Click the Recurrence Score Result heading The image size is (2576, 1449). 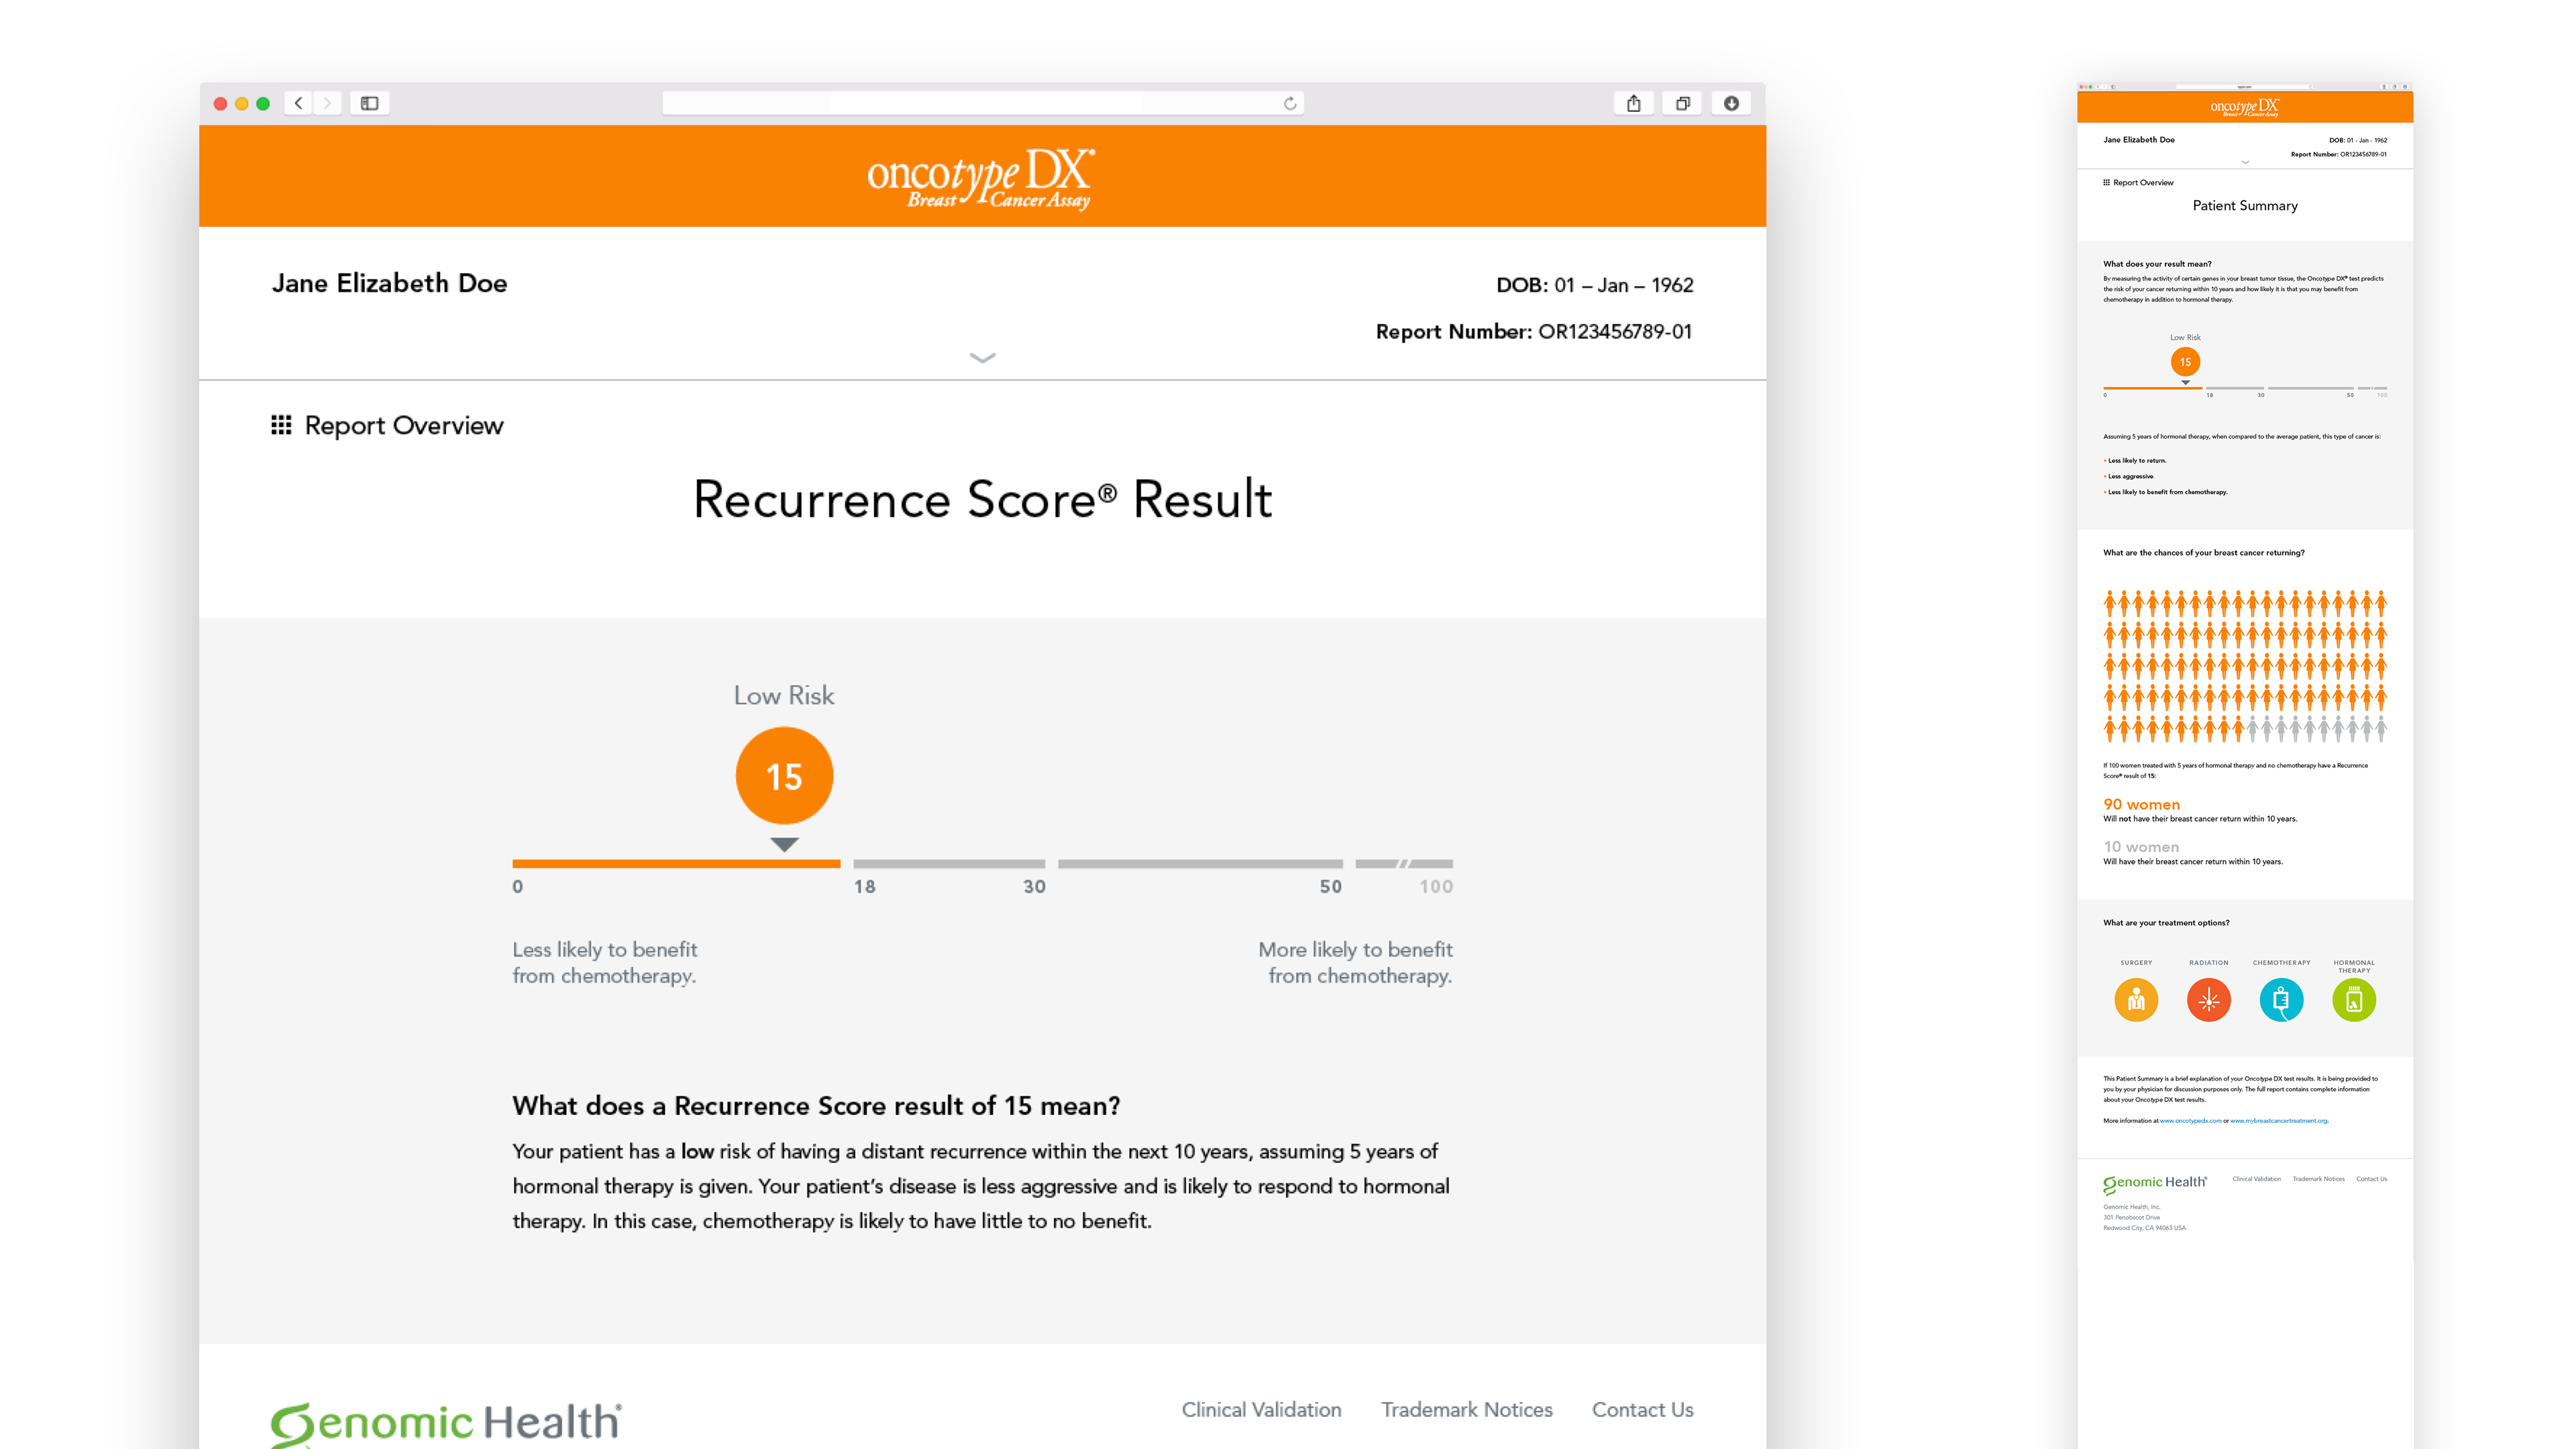pyautogui.click(x=982, y=499)
